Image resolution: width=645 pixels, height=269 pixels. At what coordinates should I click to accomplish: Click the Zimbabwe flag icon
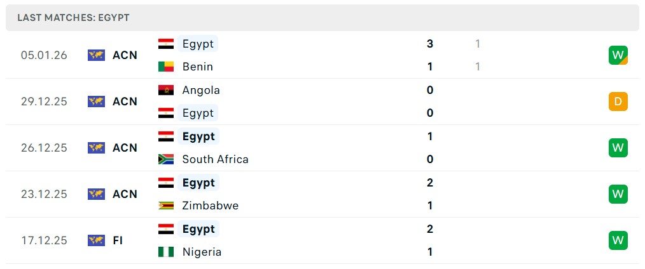pyautogui.click(x=166, y=206)
